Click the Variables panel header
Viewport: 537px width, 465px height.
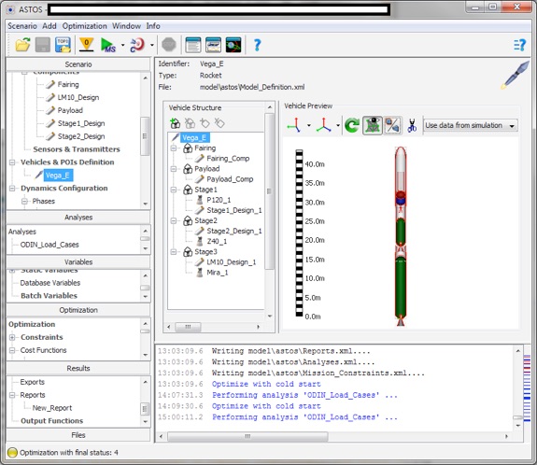pyautogui.click(x=78, y=262)
